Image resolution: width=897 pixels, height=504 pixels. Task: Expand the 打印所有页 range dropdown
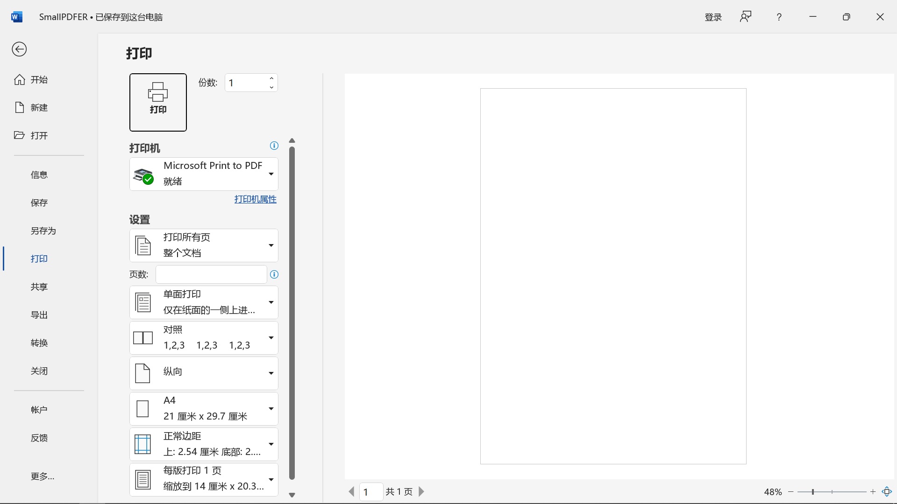coord(204,245)
